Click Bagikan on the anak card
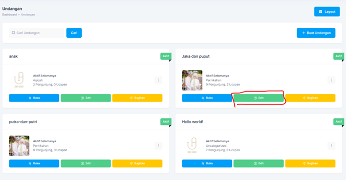This screenshot has width=346, height=180. point(137,98)
